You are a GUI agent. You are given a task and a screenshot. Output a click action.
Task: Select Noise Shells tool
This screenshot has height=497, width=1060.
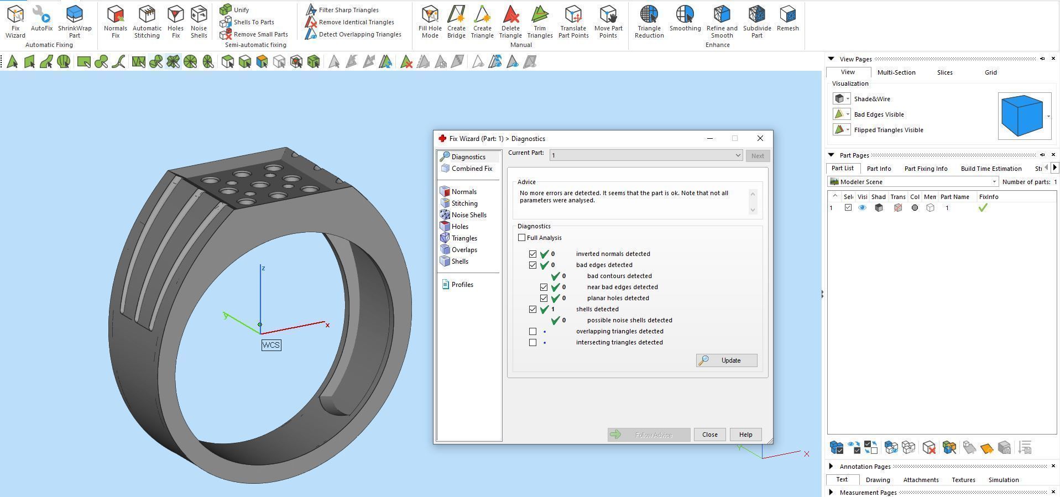click(199, 22)
